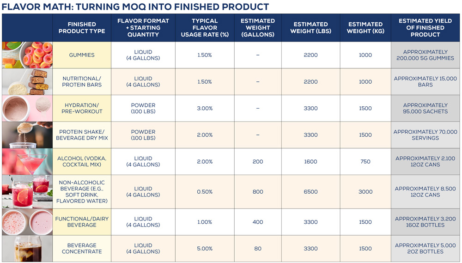Click the non-alcoholic pink drink image
Viewport: 462px width, 263px height.
tap(27, 192)
